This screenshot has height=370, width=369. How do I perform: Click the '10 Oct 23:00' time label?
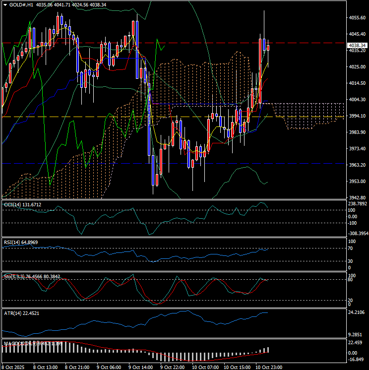click(x=268, y=367)
